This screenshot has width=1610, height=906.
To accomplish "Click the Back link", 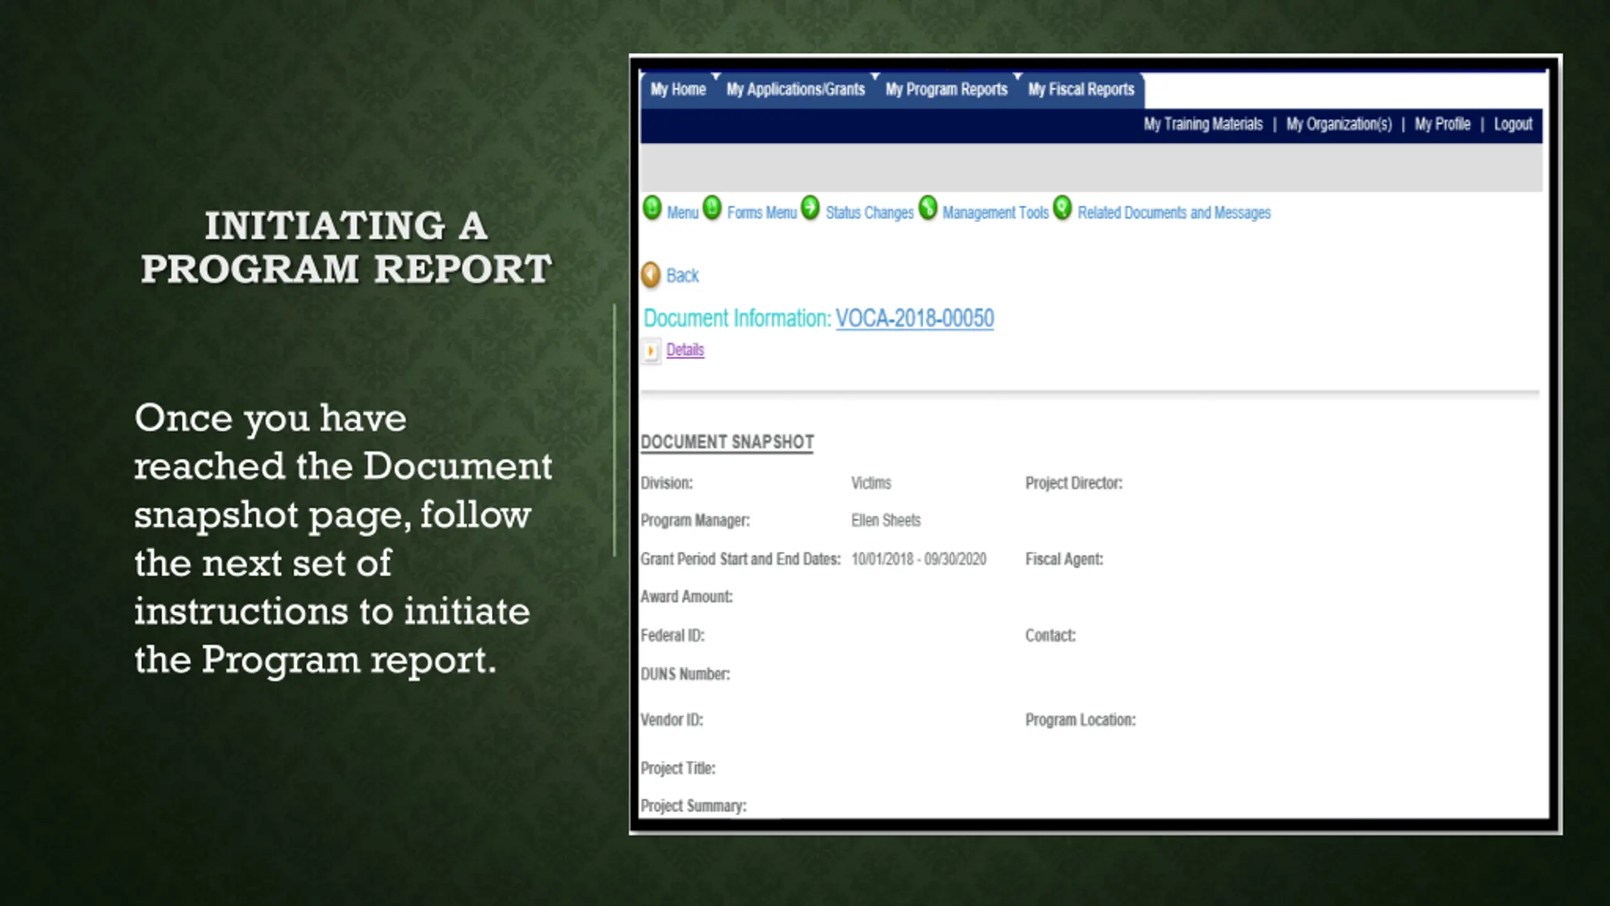I will click(x=682, y=276).
